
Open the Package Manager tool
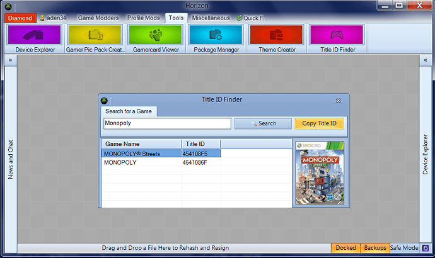[x=216, y=38]
